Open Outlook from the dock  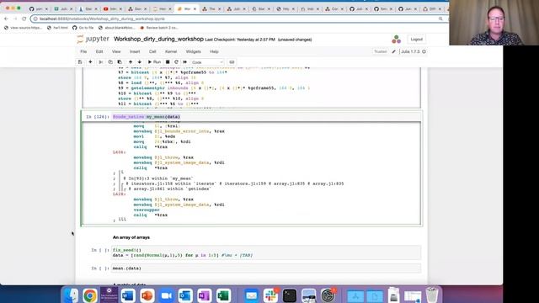pos(185,295)
